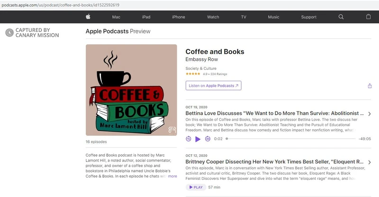The height and width of the screenshot is (197, 379).
Task: Click the Embassy Row publisher name
Action: [202, 59]
